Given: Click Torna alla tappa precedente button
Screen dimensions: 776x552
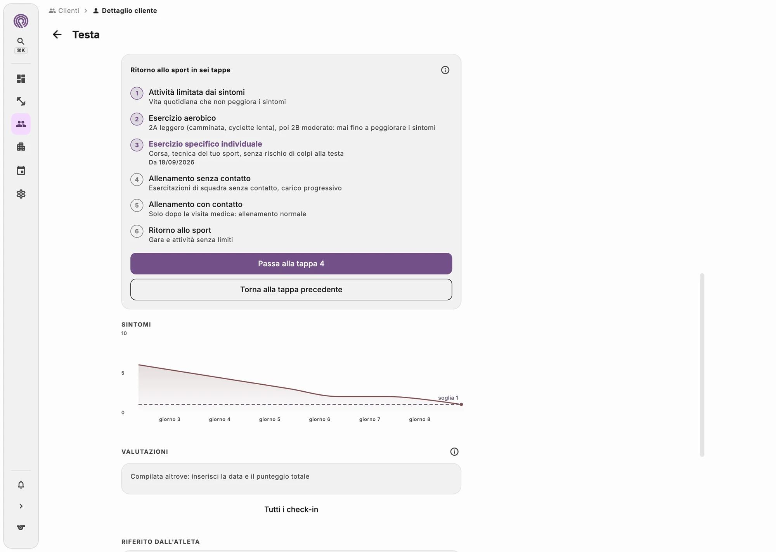Looking at the screenshot, I should pos(291,290).
